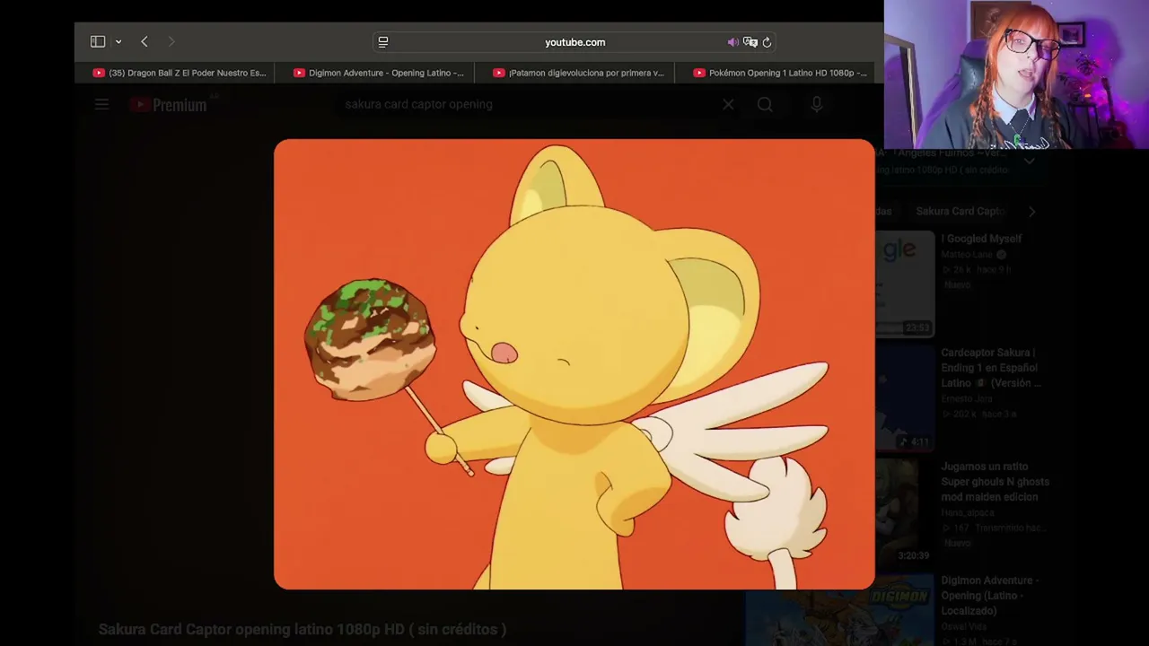
Task: Click the translate icon in address bar
Action: (750, 42)
